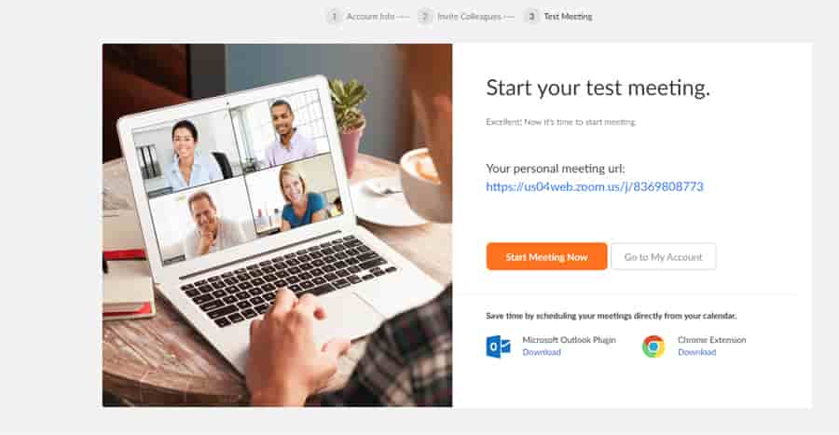839x435 pixels.
Task: Open Go to My Account
Action: tap(663, 256)
